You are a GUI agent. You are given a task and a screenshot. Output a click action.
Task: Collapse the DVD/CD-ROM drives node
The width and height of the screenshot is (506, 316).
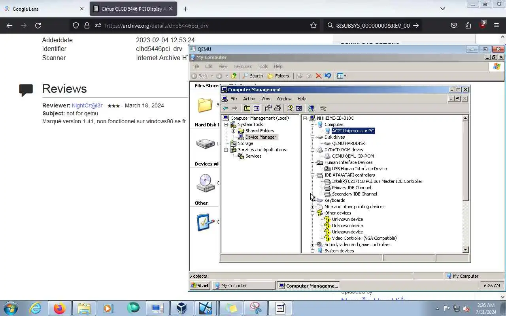click(312, 150)
